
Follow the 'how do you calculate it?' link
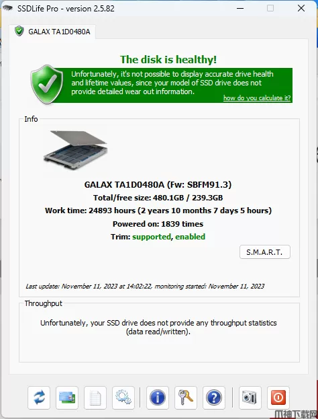click(257, 98)
